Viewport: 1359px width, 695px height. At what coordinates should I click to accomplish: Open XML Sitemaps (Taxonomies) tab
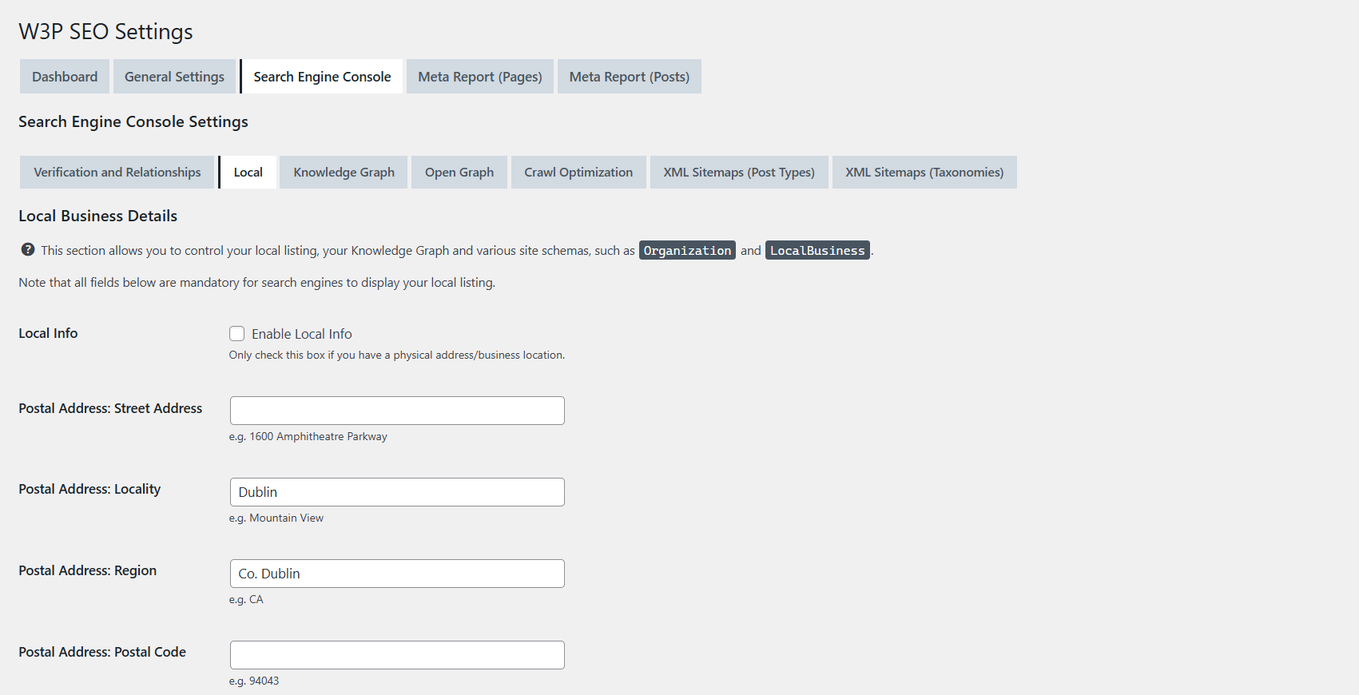click(924, 173)
